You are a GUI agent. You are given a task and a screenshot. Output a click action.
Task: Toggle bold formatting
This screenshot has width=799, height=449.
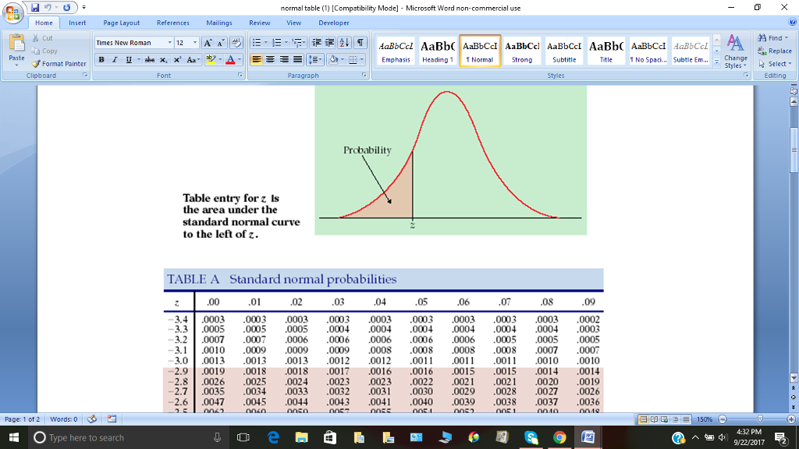coord(100,58)
